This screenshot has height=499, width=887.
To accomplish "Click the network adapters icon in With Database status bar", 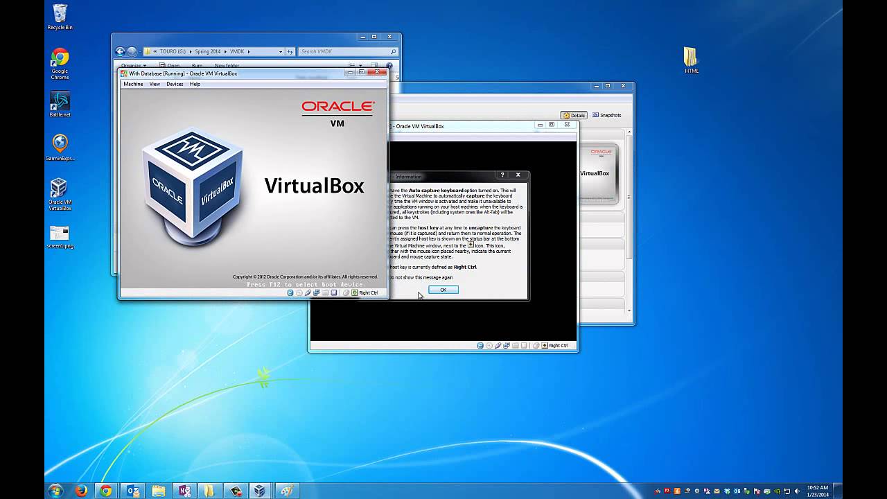I will coord(317,292).
